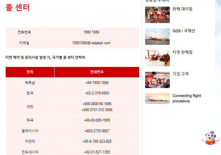221x155 pixels.
Task: Select the number +84-1900-1886
Action: tap(97, 83)
